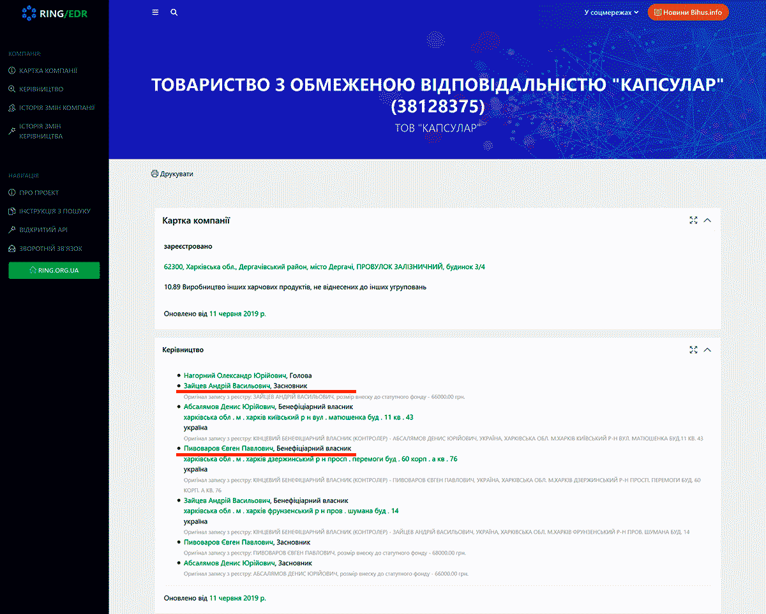
Task: Select the зареєстровано status text
Action: click(188, 246)
